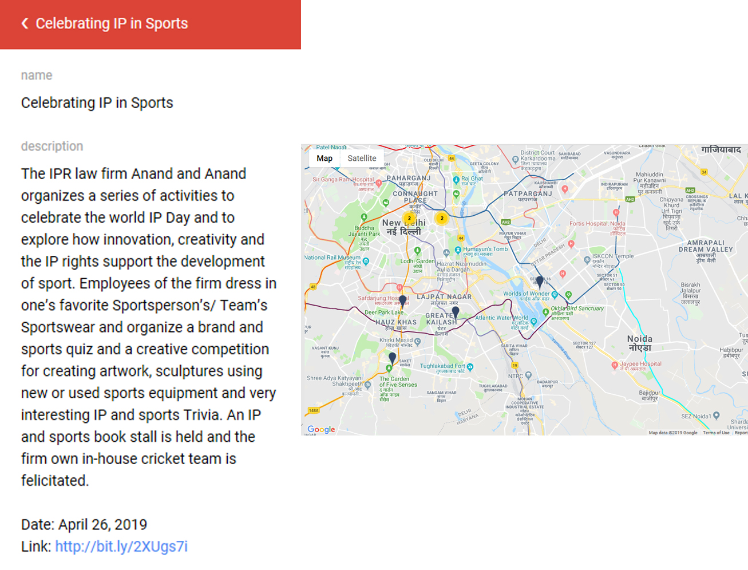This screenshot has height=570, width=748.
Task: Click the Humayun's Tomb landmark icon
Action: pos(458,250)
